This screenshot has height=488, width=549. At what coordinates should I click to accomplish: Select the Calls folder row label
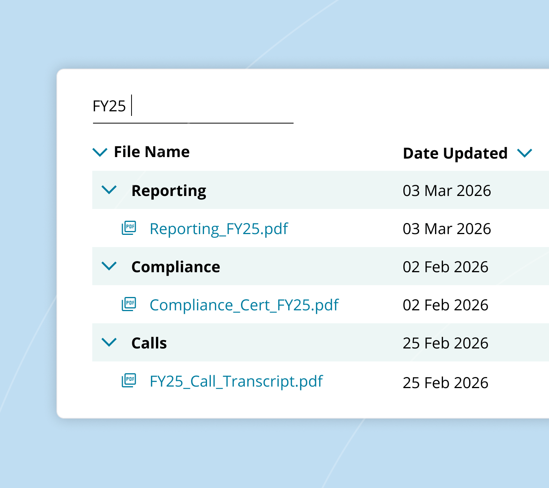tap(149, 343)
